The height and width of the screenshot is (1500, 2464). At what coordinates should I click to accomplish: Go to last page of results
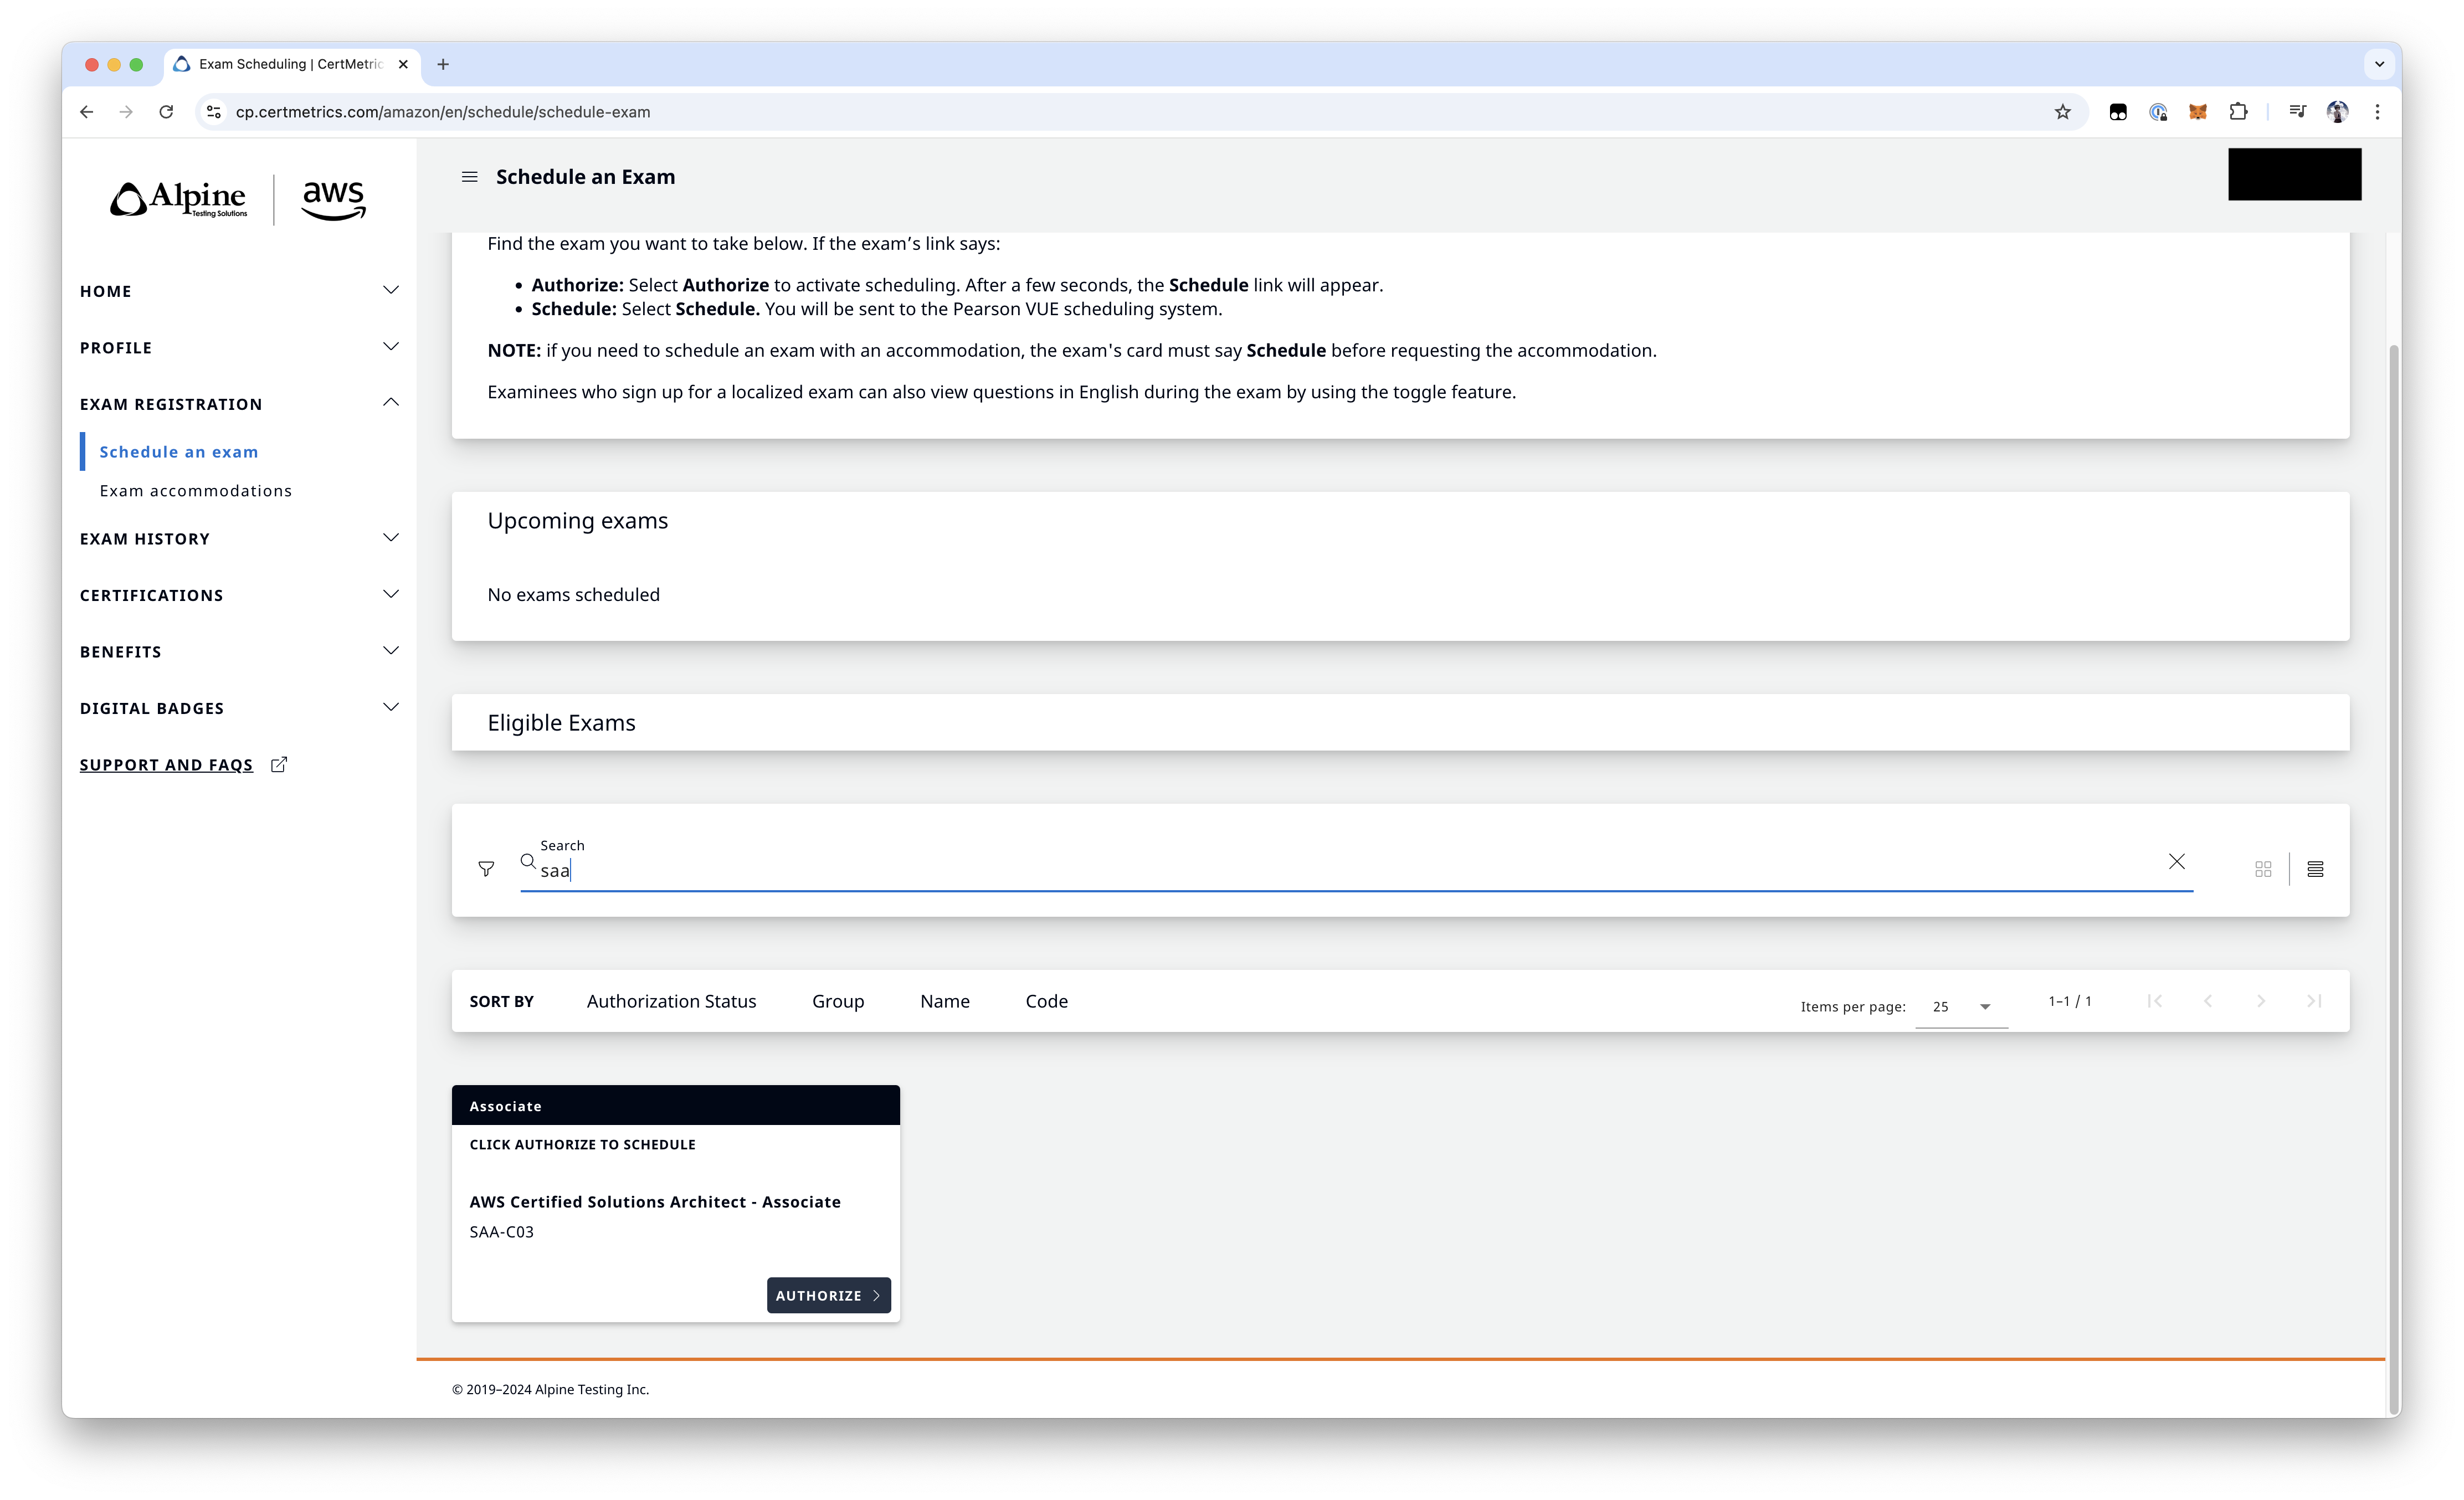2314,1001
